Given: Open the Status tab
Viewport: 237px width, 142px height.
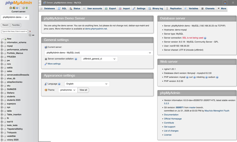Looking at the screenshot, I should coord(75,9).
